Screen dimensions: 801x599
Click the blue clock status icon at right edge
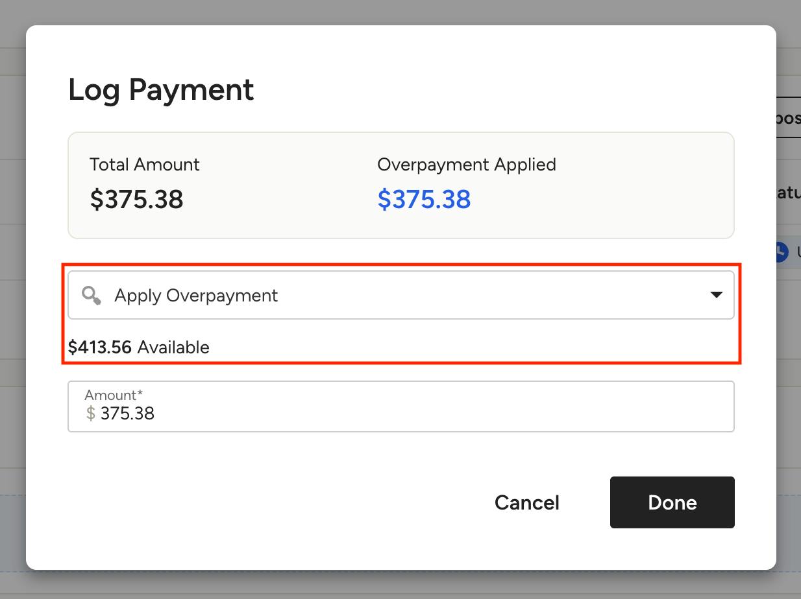click(782, 252)
